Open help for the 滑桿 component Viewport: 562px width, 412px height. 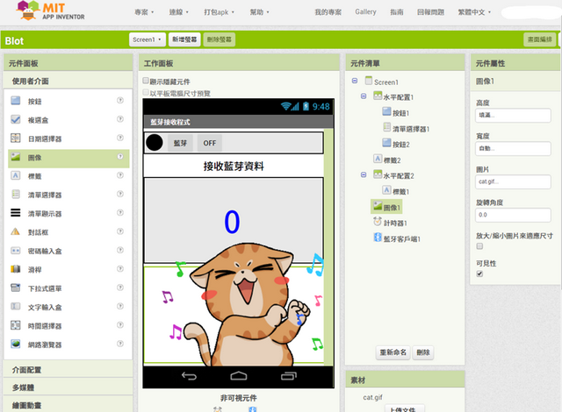[120, 268]
